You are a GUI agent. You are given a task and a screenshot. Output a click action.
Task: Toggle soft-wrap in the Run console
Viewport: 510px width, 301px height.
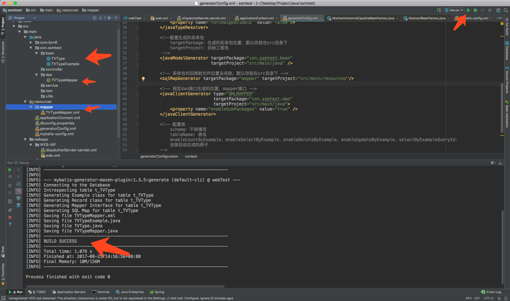coord(18,184)
